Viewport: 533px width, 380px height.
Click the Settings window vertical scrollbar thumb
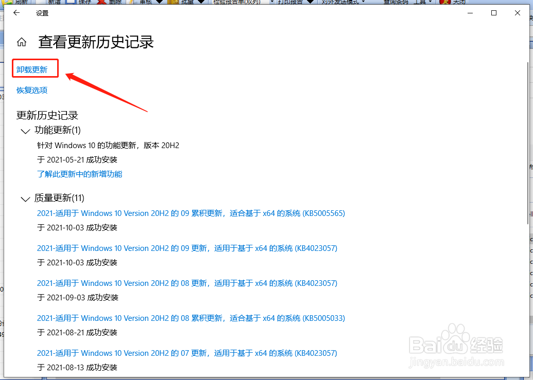[528, 142]
